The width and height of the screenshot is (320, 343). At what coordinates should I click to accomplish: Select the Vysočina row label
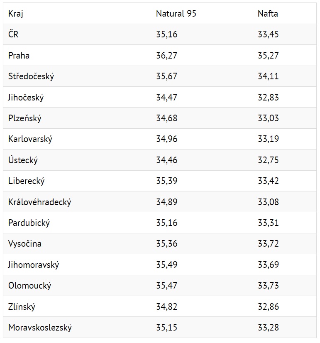pos(25,244)
